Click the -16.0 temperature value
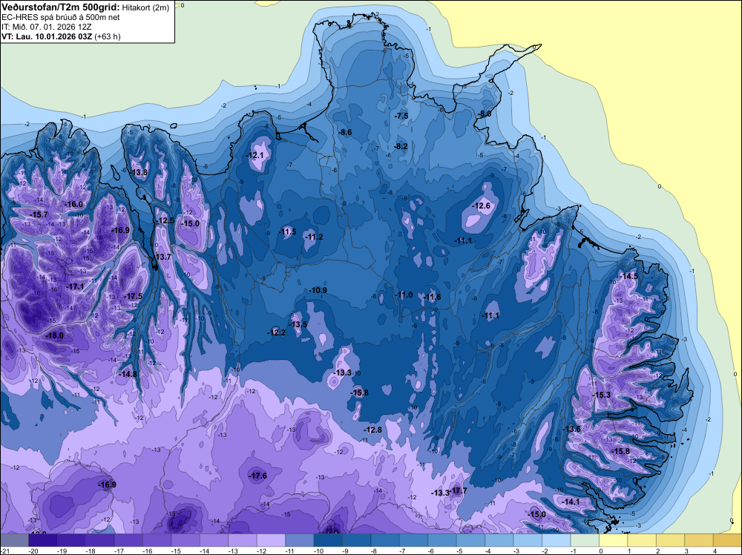The image size is (742, 555). pos(73,204)
